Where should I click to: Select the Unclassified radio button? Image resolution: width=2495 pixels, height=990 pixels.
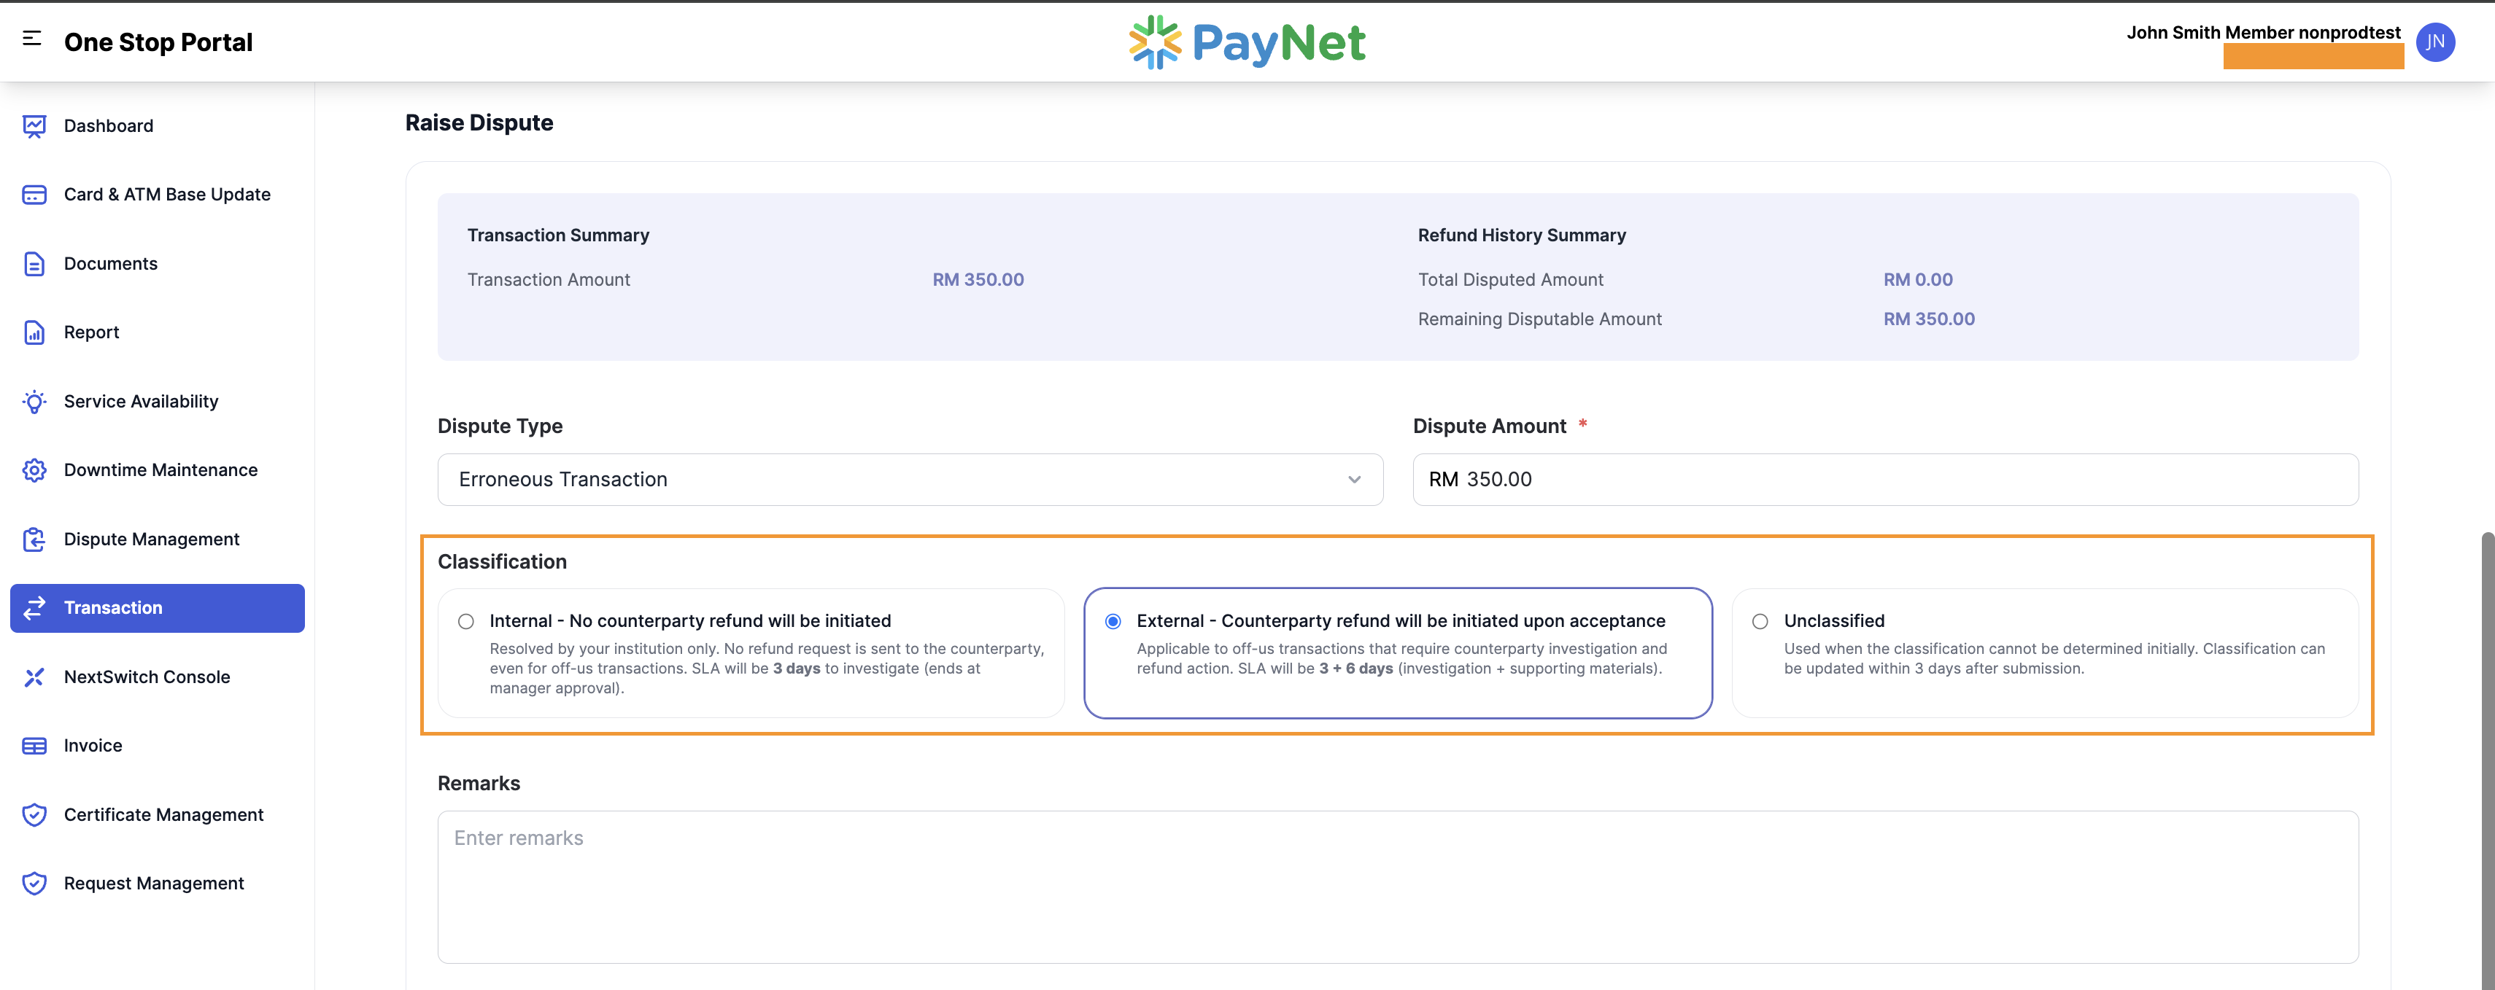tap(1760, 621)
